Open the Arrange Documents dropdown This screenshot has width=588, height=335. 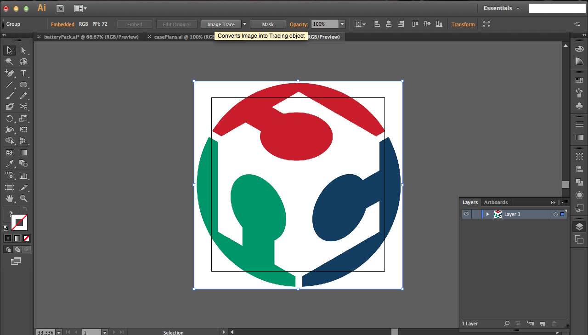80,8
